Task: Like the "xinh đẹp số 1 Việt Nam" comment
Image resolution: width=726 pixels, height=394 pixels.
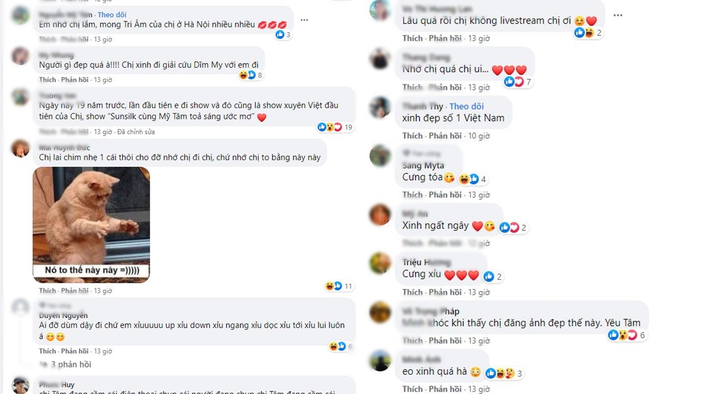Action: (412, 136)
